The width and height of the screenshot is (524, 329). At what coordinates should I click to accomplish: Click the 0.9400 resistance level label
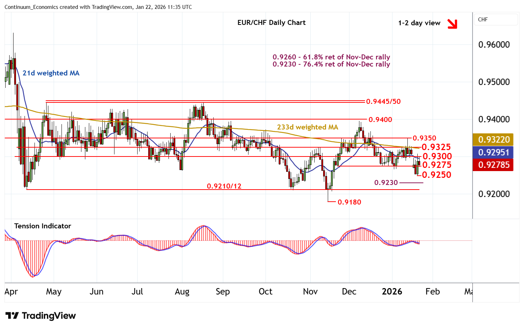point(380,120)
